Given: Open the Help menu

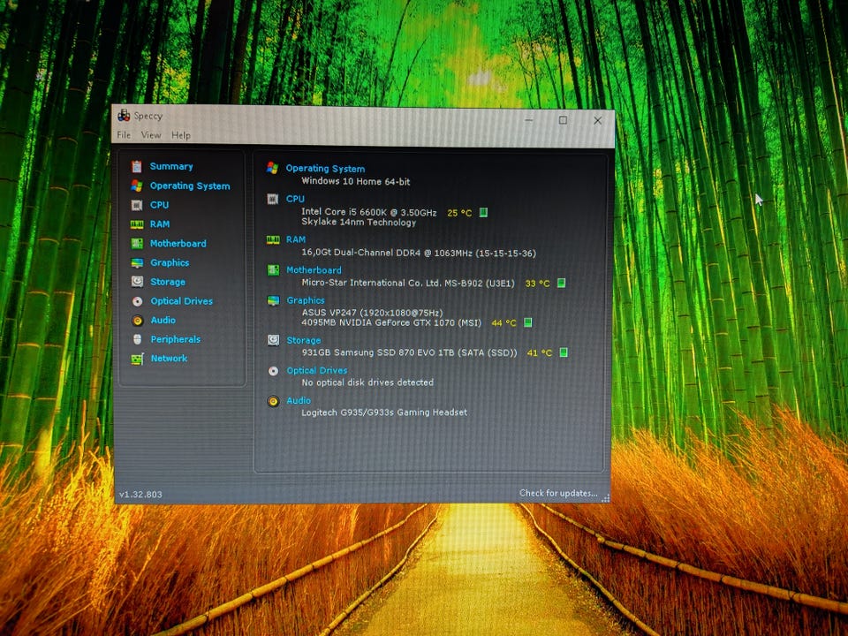Looking at the screenshot, I should (x=180, y=135).
